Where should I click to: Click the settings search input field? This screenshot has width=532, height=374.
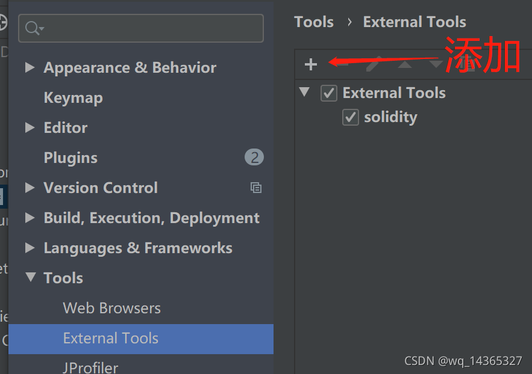(151, 28)
